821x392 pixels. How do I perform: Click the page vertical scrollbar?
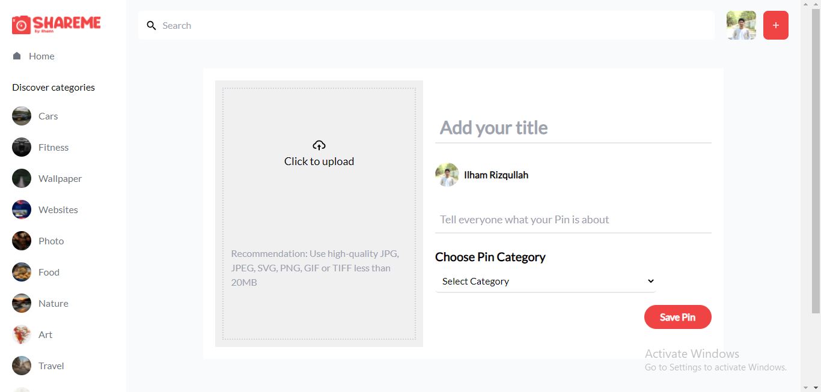coord(816,162)
